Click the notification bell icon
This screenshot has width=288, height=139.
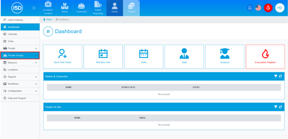[250, 8]
